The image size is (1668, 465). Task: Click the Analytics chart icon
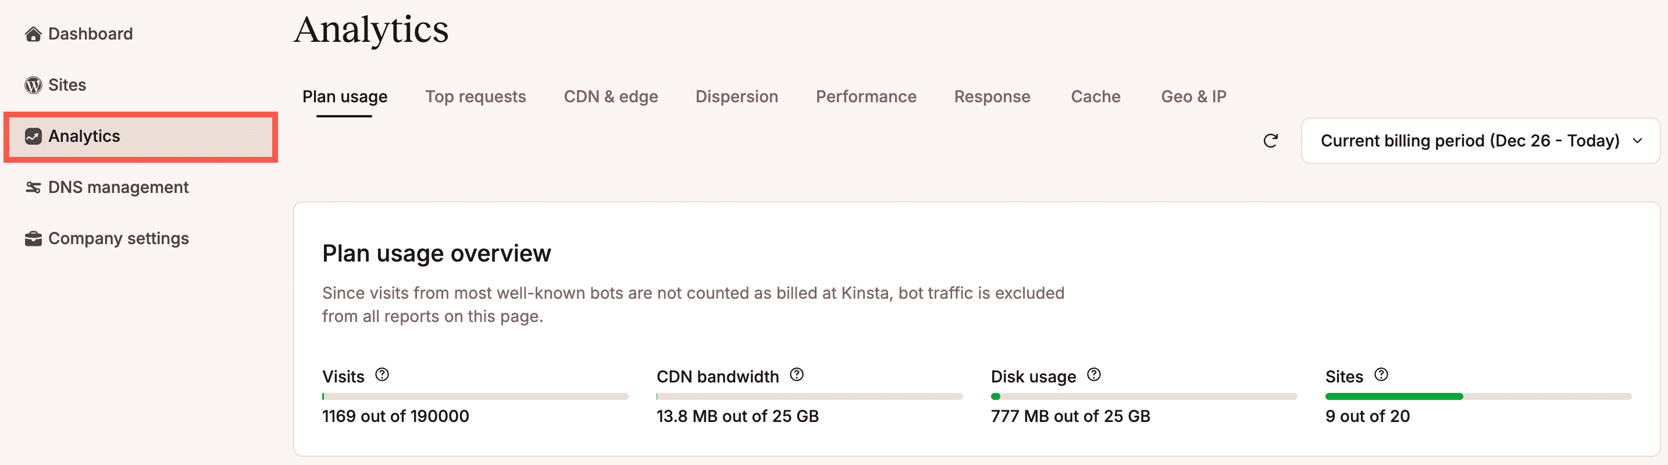point(33,137)
